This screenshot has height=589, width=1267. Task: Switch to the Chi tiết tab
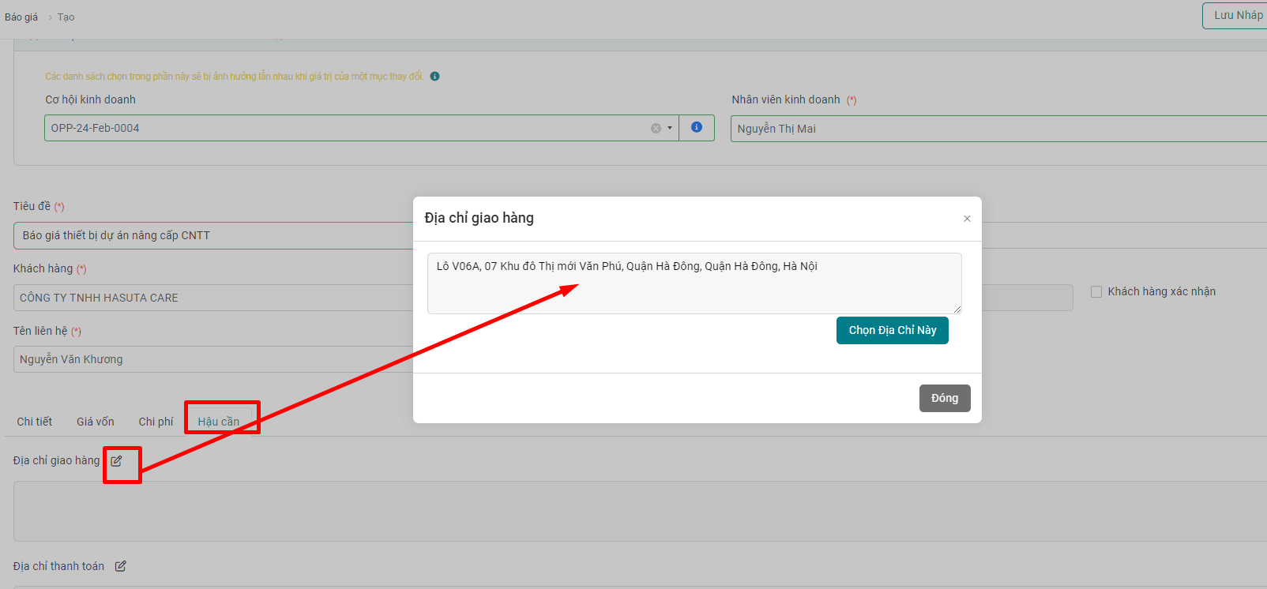tap(35, 422)
